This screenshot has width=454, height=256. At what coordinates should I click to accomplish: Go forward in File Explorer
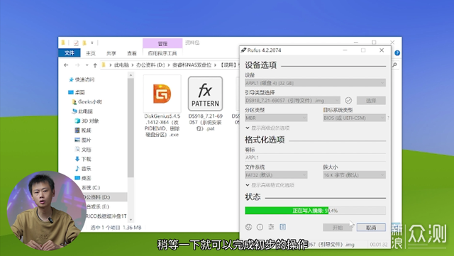[77, 65]
